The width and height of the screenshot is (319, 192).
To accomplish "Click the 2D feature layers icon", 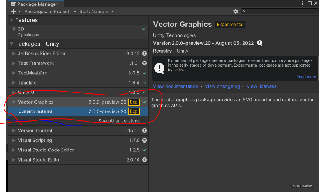I will [x=14, y=29].
